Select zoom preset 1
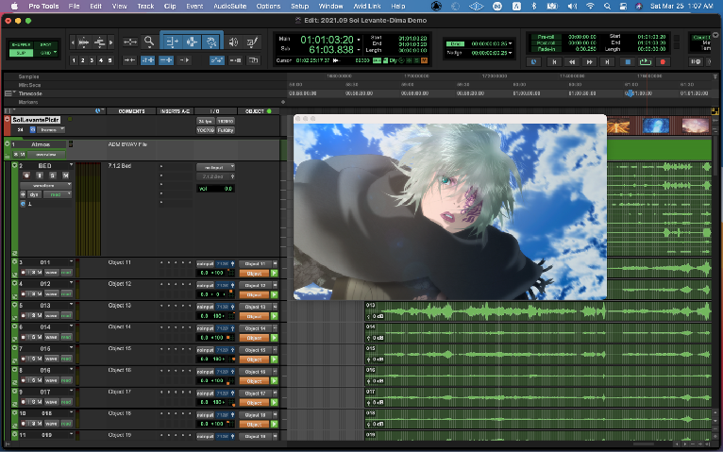Image resolution: width=723 pixels, height=452 pixels. coord(74,60)
